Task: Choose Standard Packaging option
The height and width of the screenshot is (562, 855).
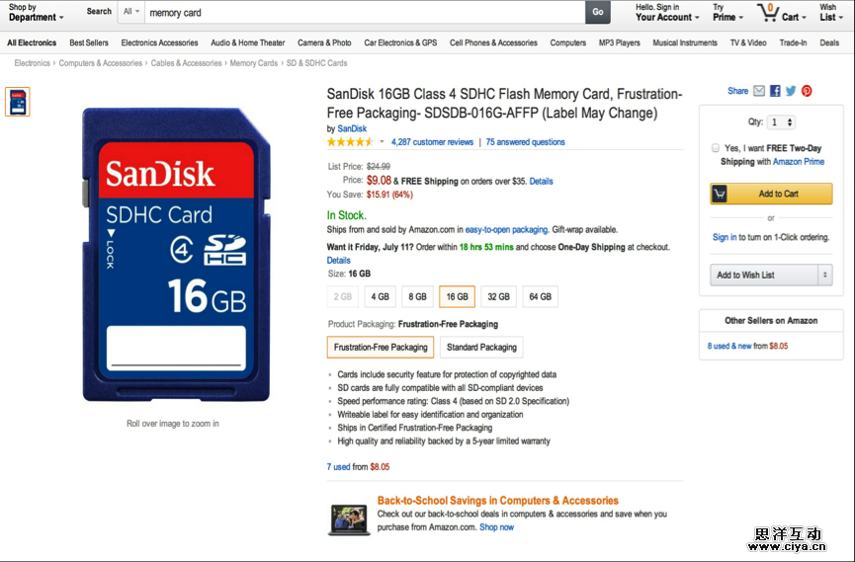Action: click(x=481, y=347)
